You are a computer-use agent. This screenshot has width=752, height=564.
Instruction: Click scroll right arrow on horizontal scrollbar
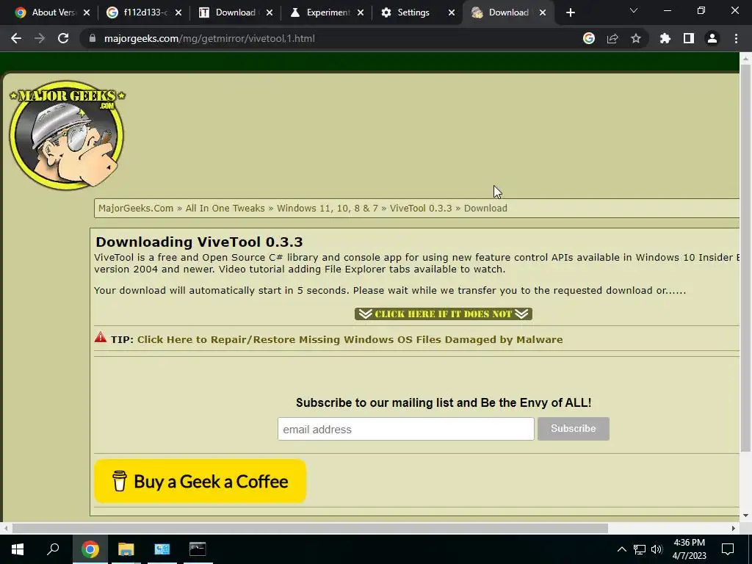pyautogui.click(x=734, y=528)
